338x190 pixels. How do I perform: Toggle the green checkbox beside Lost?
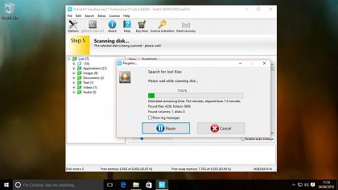click(75, 59)
